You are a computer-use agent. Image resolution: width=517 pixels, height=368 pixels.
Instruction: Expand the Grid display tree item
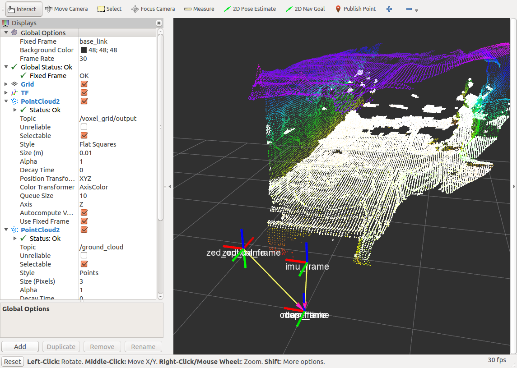(x=6, y=84)
